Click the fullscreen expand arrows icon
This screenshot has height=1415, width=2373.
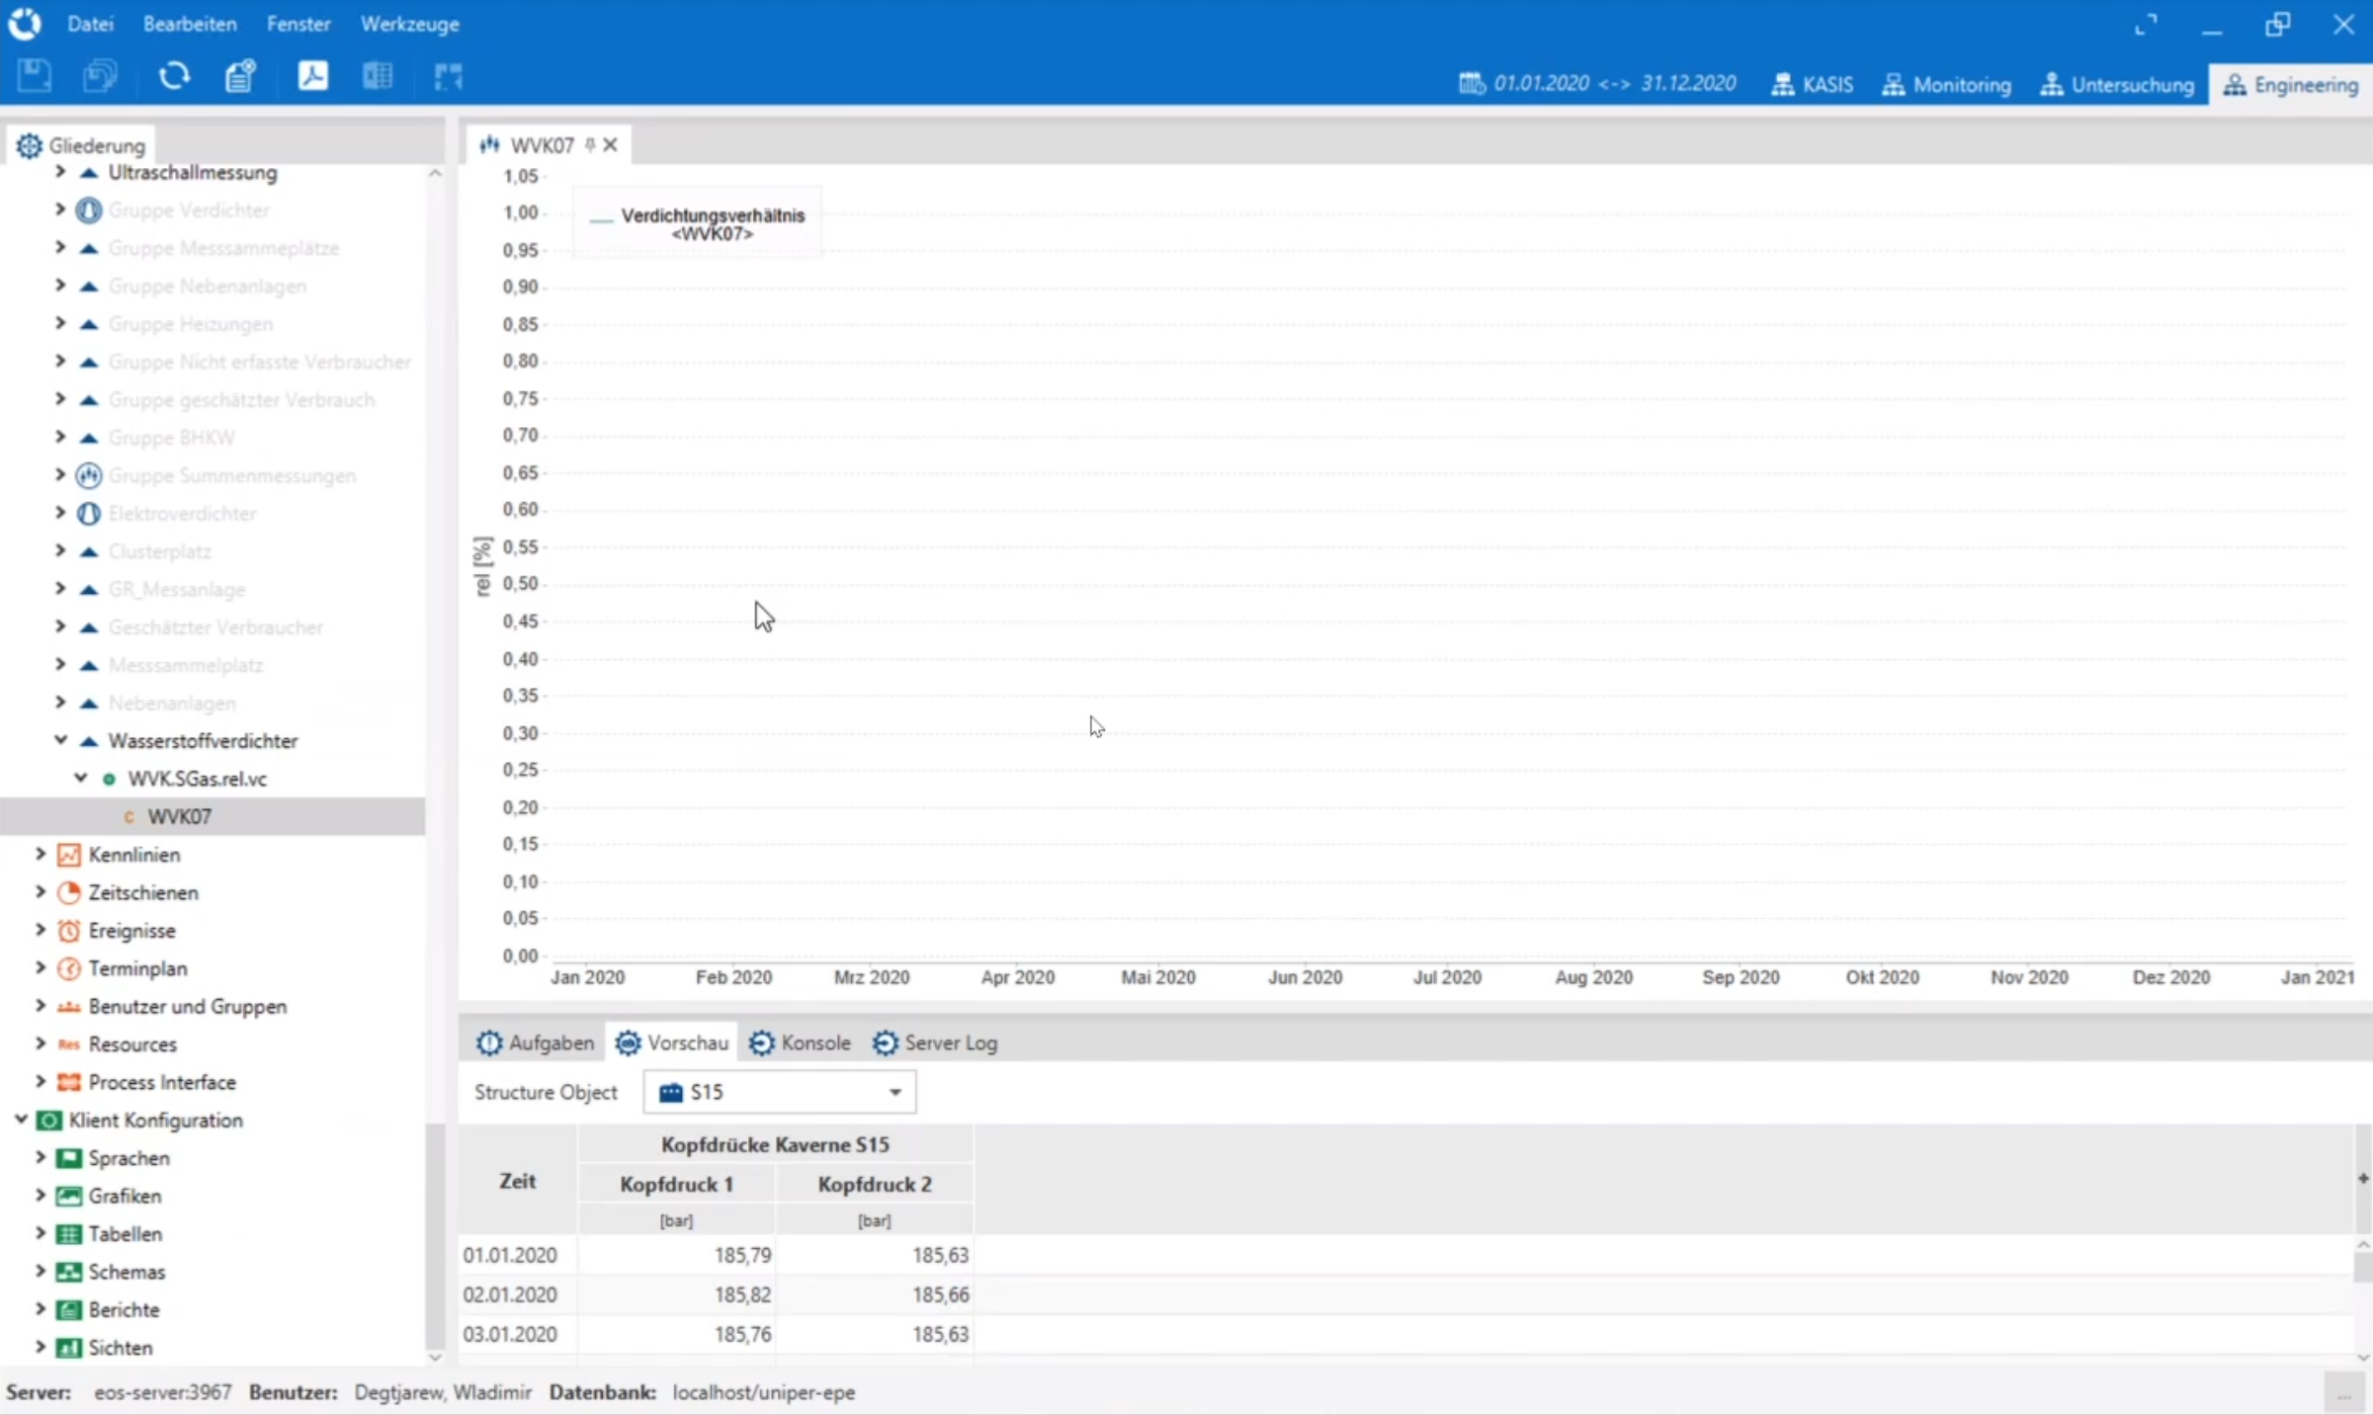pos(2146,25)
